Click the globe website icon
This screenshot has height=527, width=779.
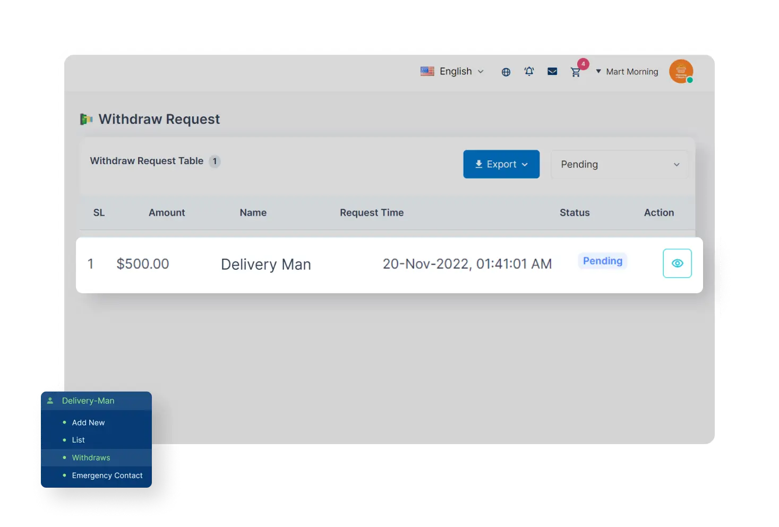coord(506,71)
